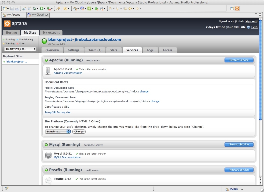This screenshot has width=264, height=192.
Task: Open the Switch to platform dropdown
Action: coord(58,132)
